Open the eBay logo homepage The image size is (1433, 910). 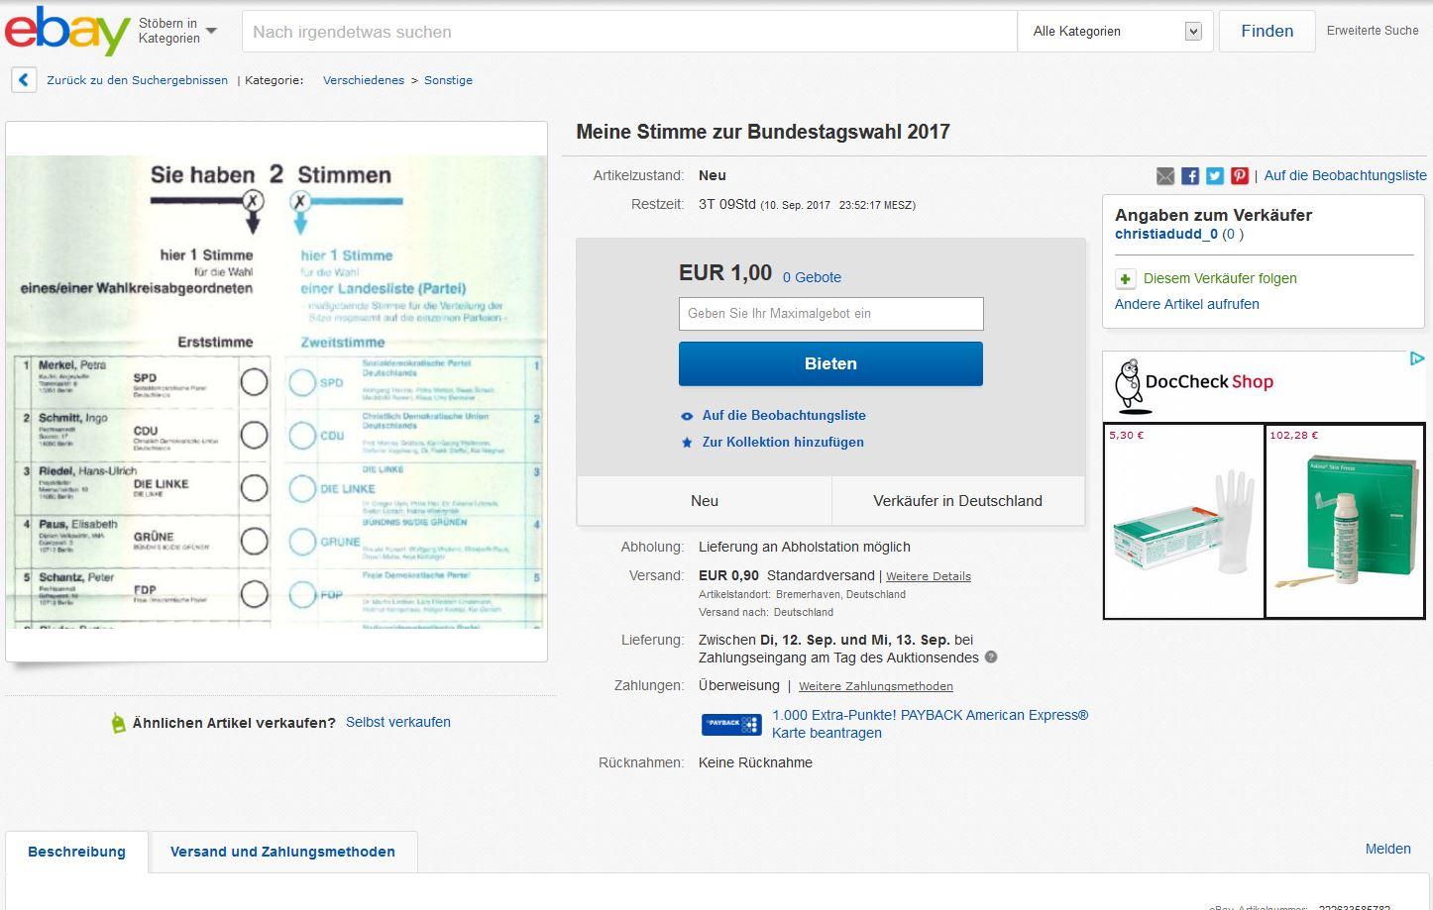pyautogui.click(x=67, y=31)
